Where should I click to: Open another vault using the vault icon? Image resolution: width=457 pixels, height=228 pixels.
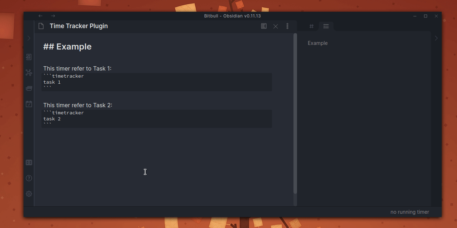pyautogui.click(x=29, y=162)
